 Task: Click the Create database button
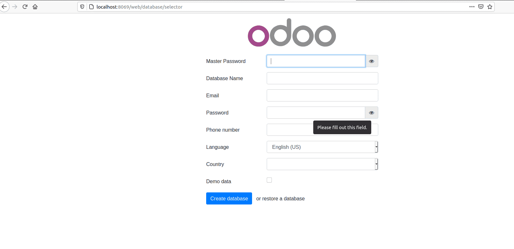pos(229,198)
